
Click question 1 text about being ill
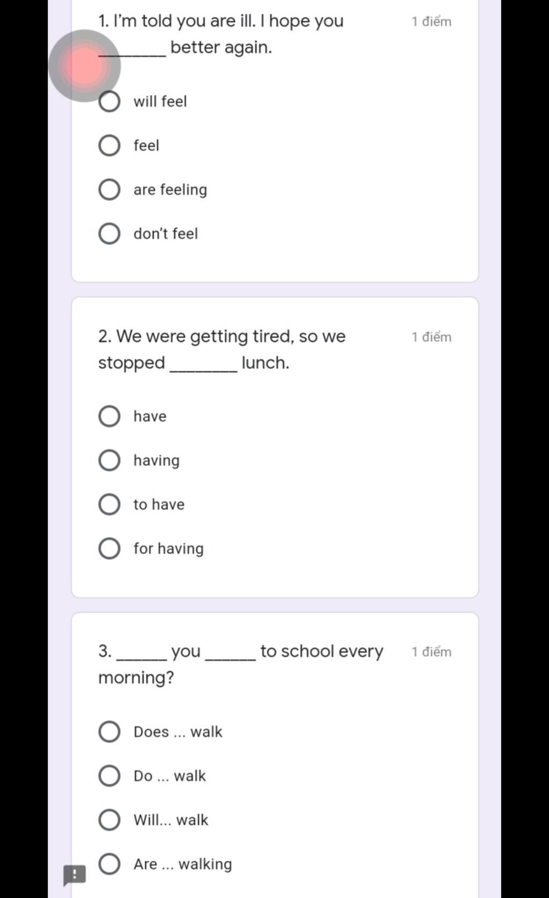[221, 34]
